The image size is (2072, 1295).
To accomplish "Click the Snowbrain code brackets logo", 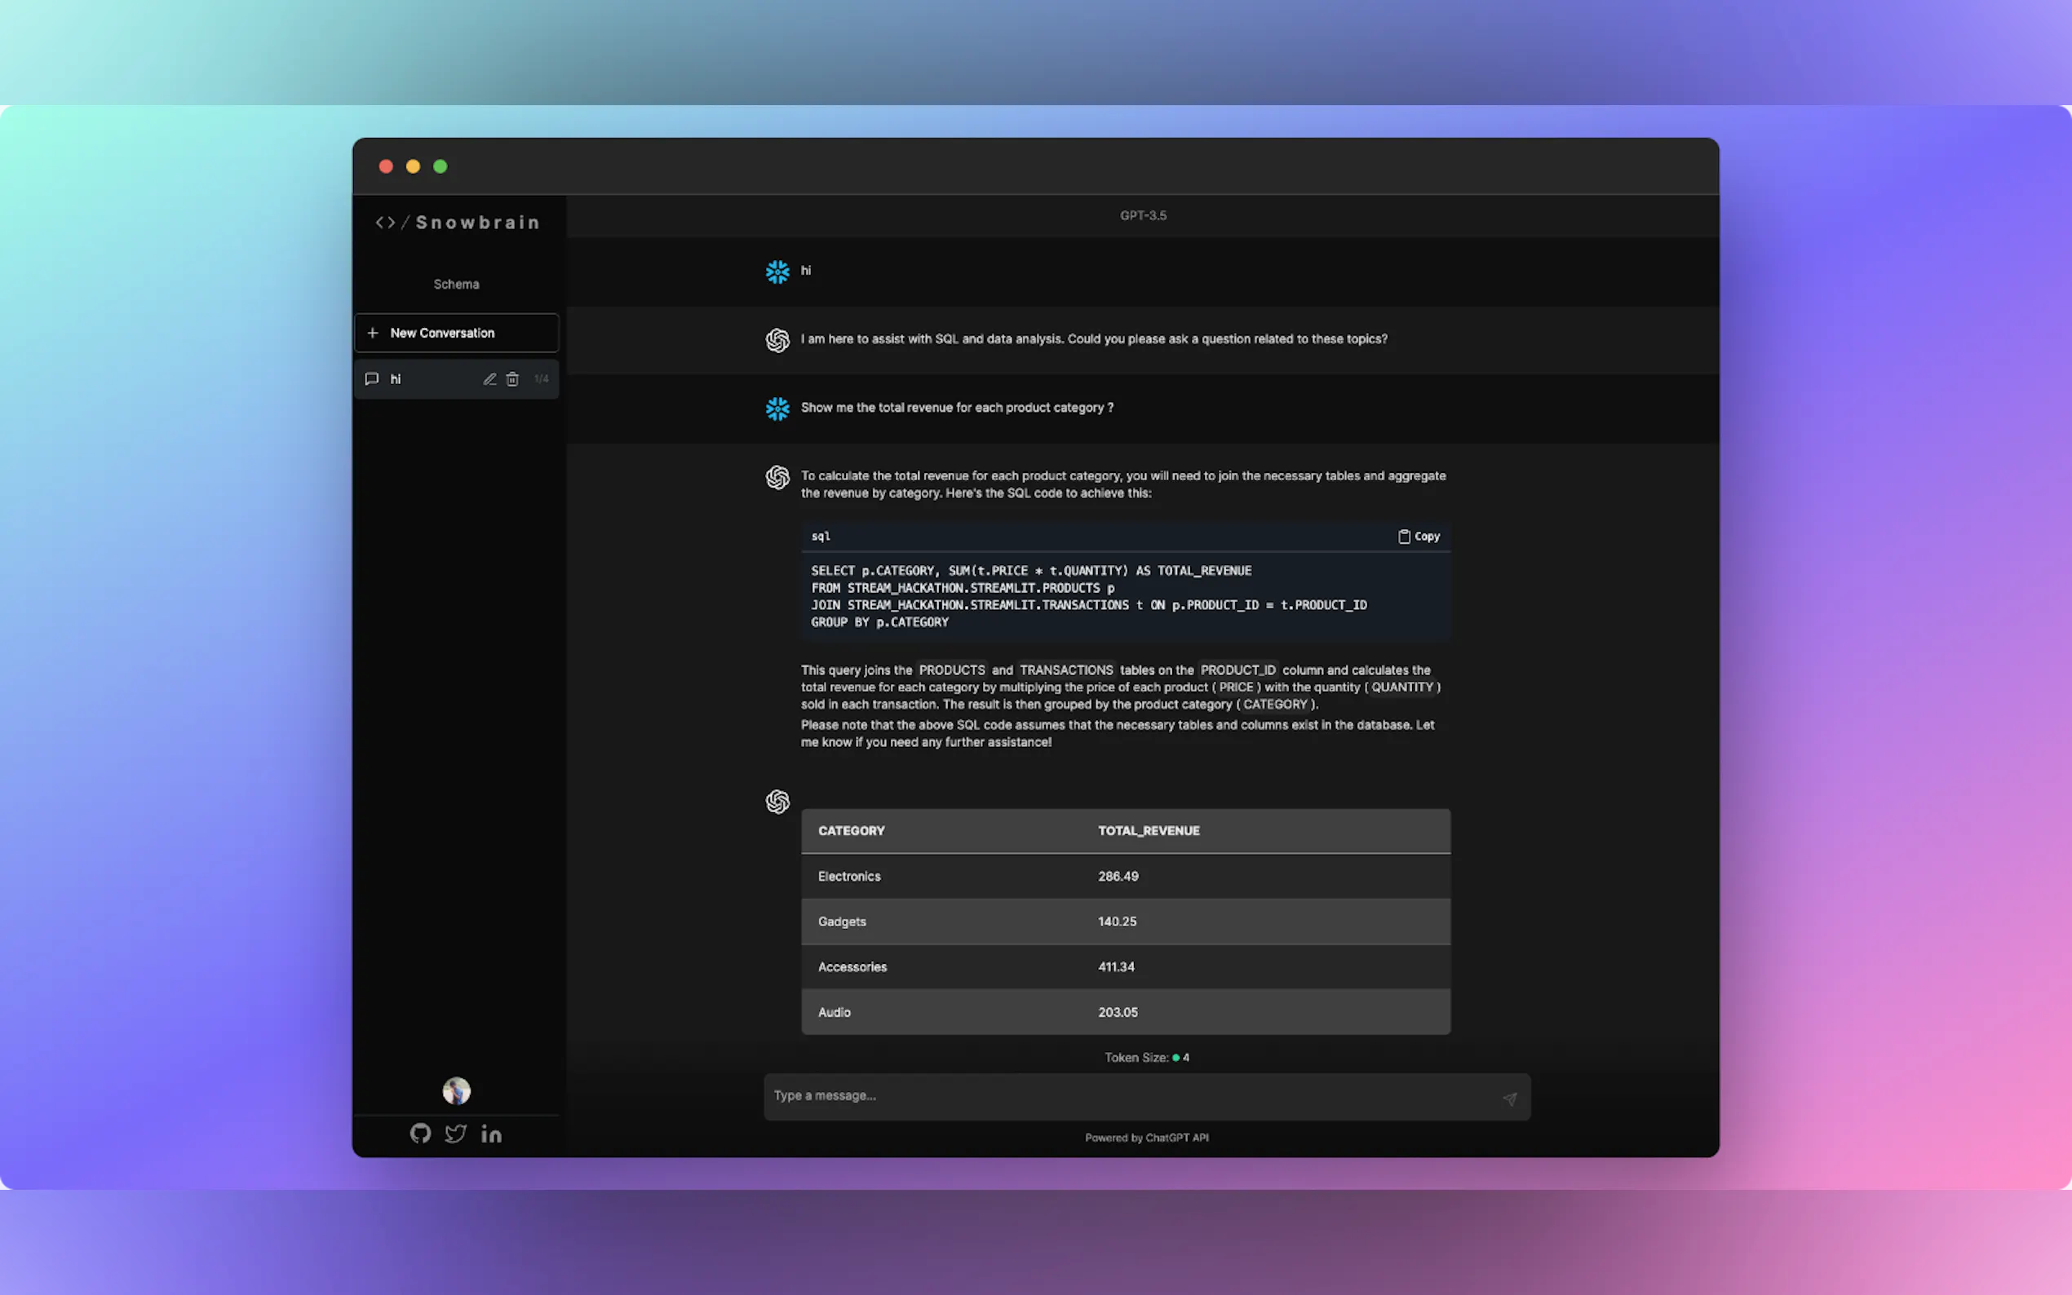I will 386,223.
